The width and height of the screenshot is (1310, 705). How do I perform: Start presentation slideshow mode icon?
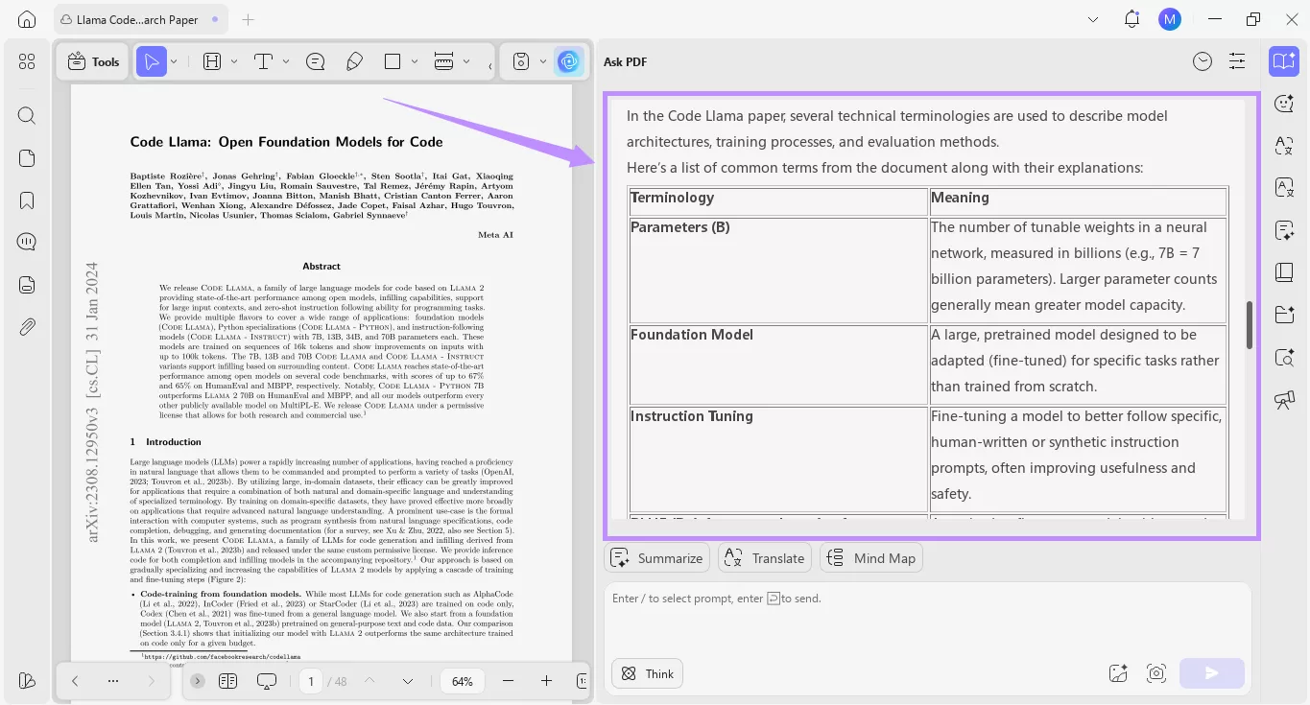coord(267,681)
